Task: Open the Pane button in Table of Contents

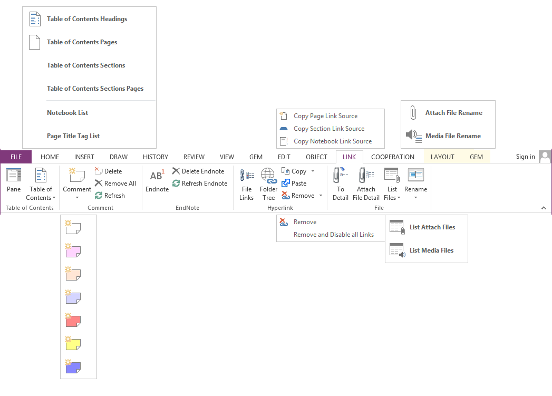Action: (14, 180)
